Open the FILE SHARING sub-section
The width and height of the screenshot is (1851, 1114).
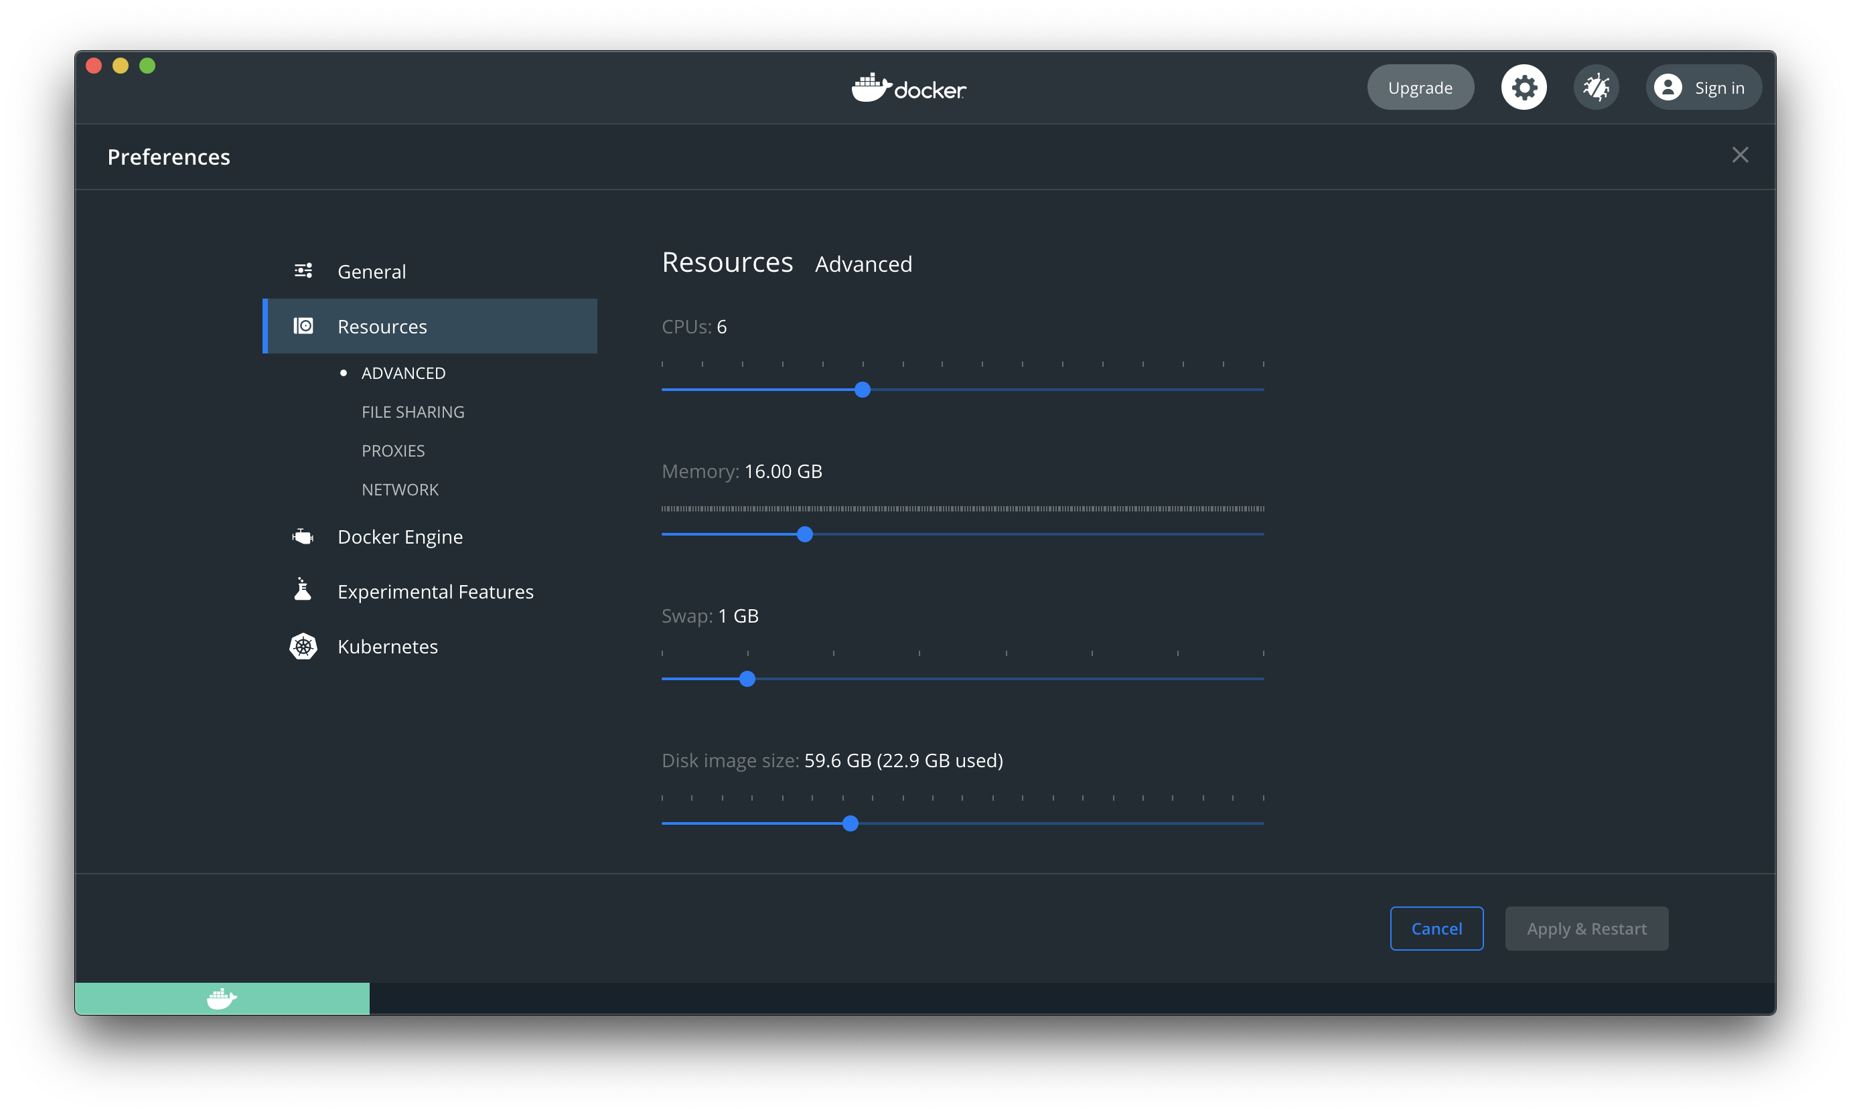tap(413, 412)
